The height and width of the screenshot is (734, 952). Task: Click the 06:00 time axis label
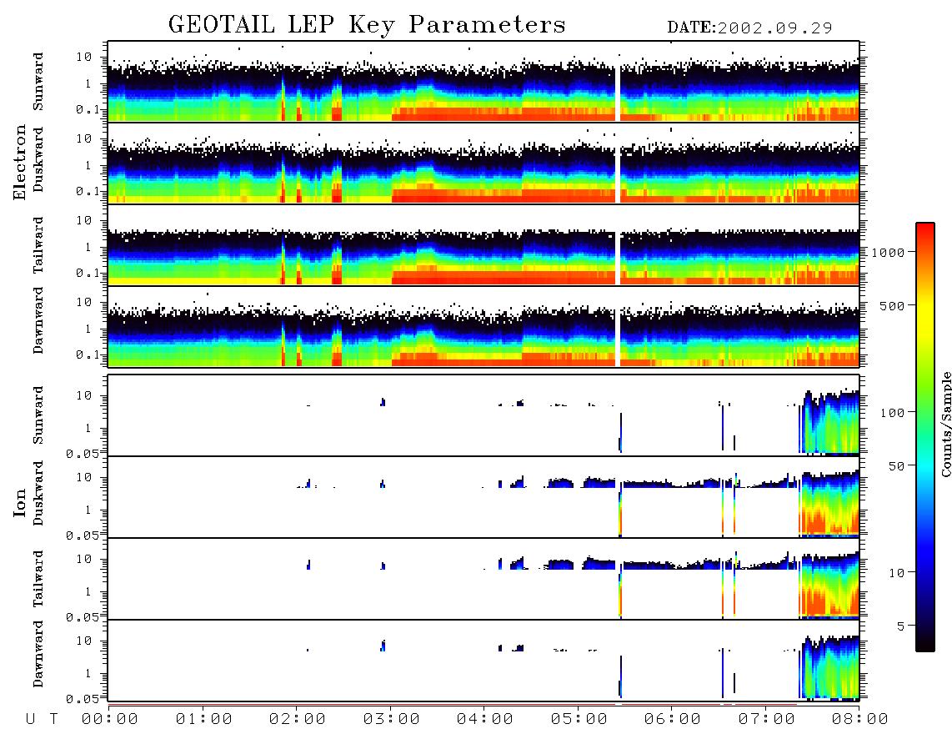673,720
